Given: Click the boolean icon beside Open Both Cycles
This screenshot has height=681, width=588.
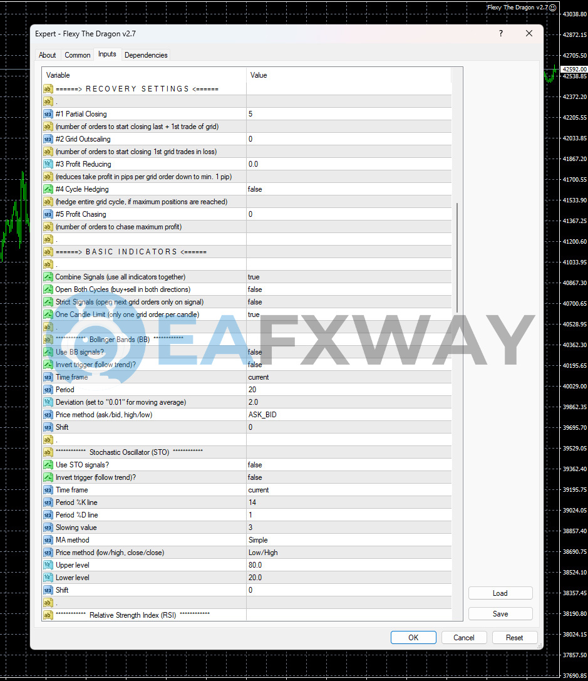Looking at the screenshot, I should pos(48,289).
